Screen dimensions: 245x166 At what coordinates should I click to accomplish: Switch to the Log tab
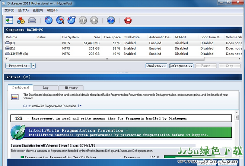(46, 88)
